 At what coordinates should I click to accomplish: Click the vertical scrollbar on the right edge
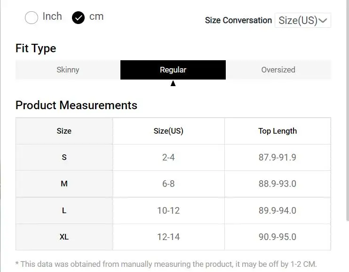tap(348, 110)
